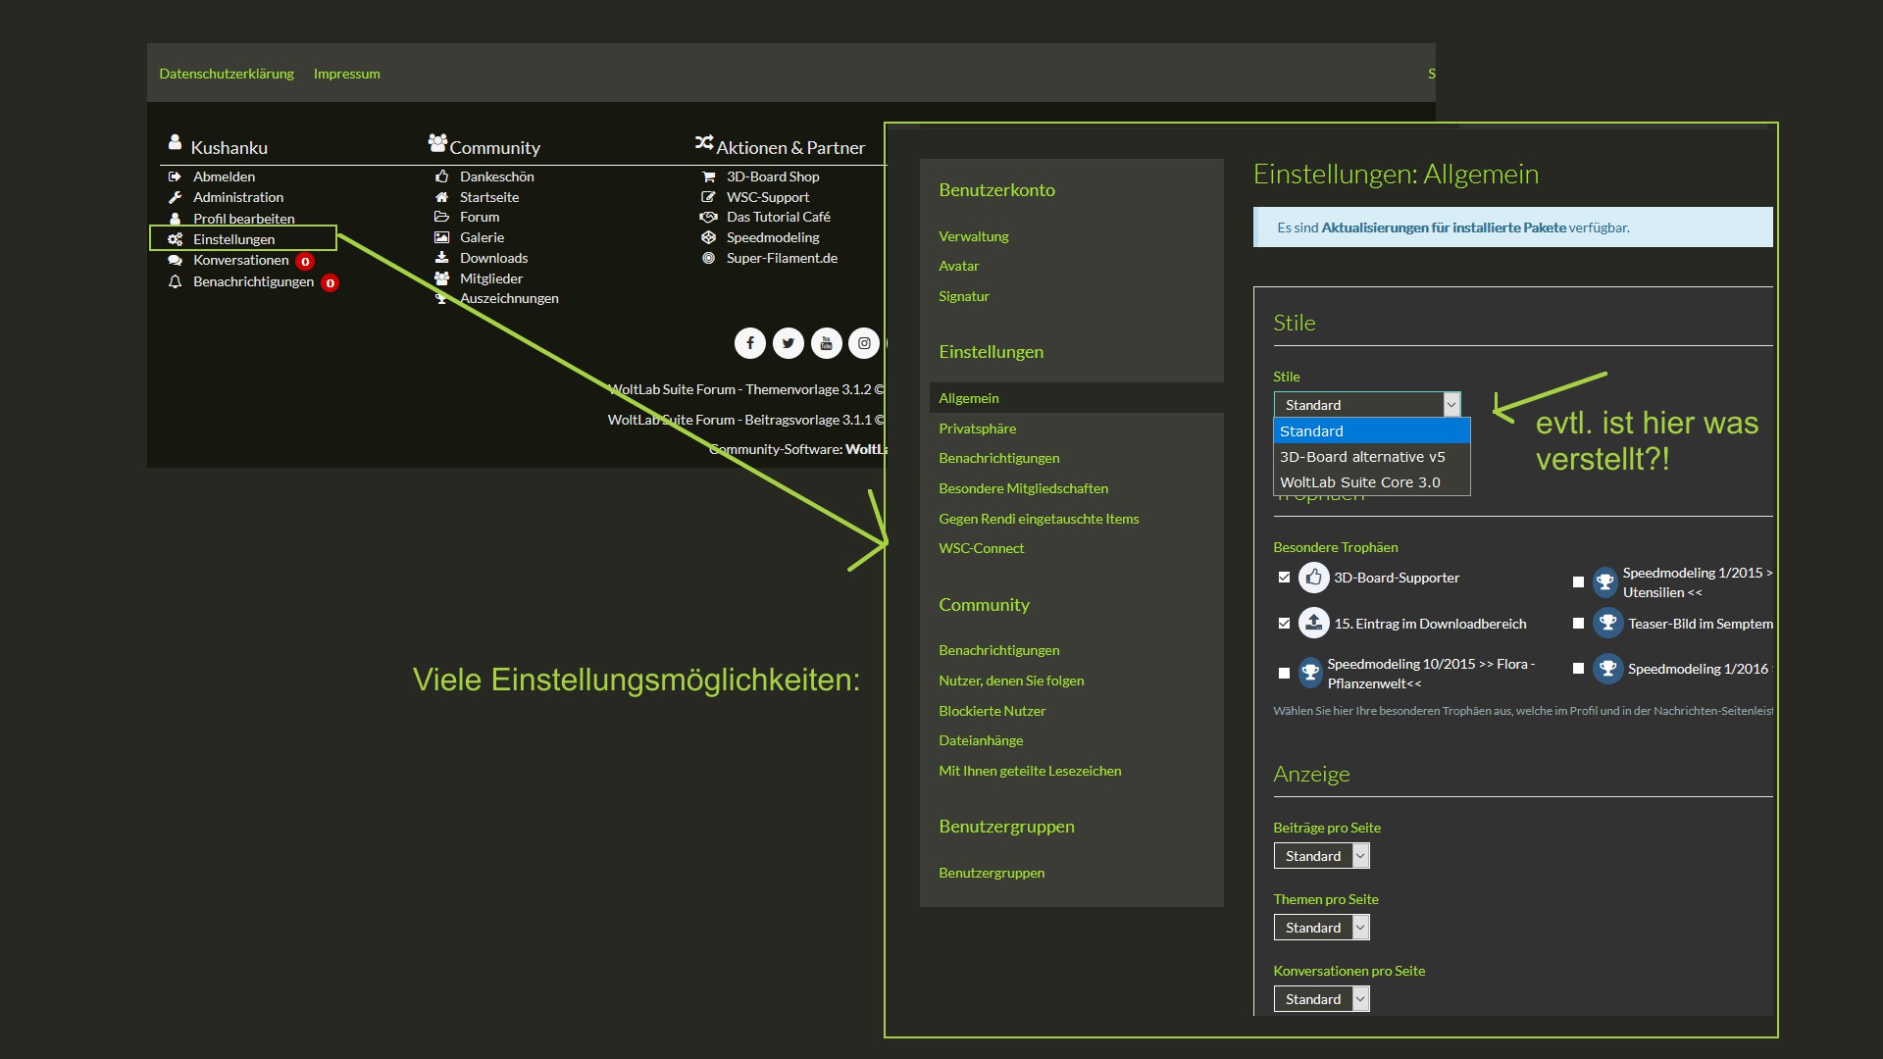Open the Beiträge pro Seite dropdown

click(x=1321, y=856)
